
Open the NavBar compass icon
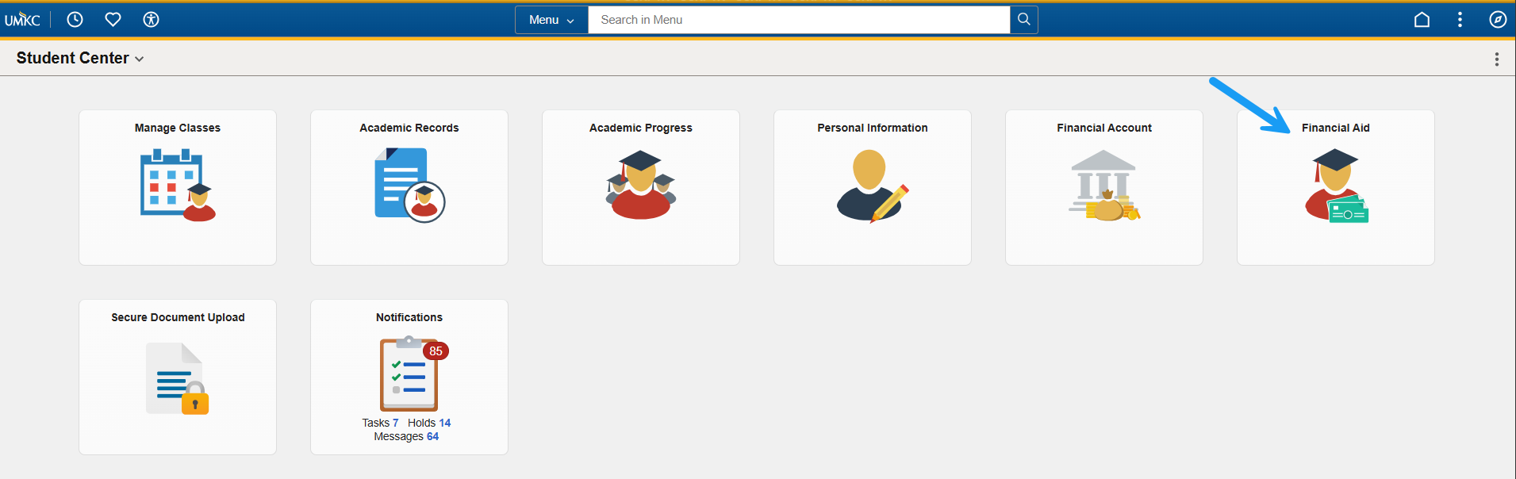click(x=1498, y=20)
